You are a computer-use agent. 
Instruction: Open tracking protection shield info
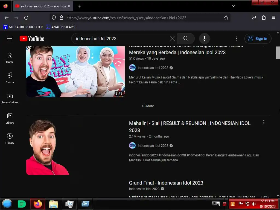[54, 18]
